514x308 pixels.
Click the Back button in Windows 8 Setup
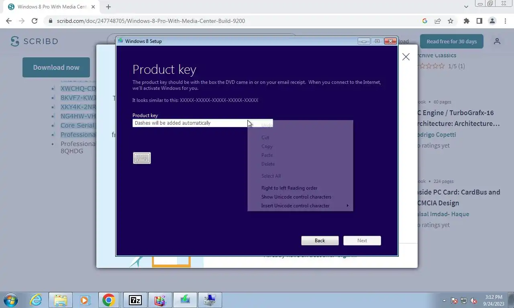point(320,241)
